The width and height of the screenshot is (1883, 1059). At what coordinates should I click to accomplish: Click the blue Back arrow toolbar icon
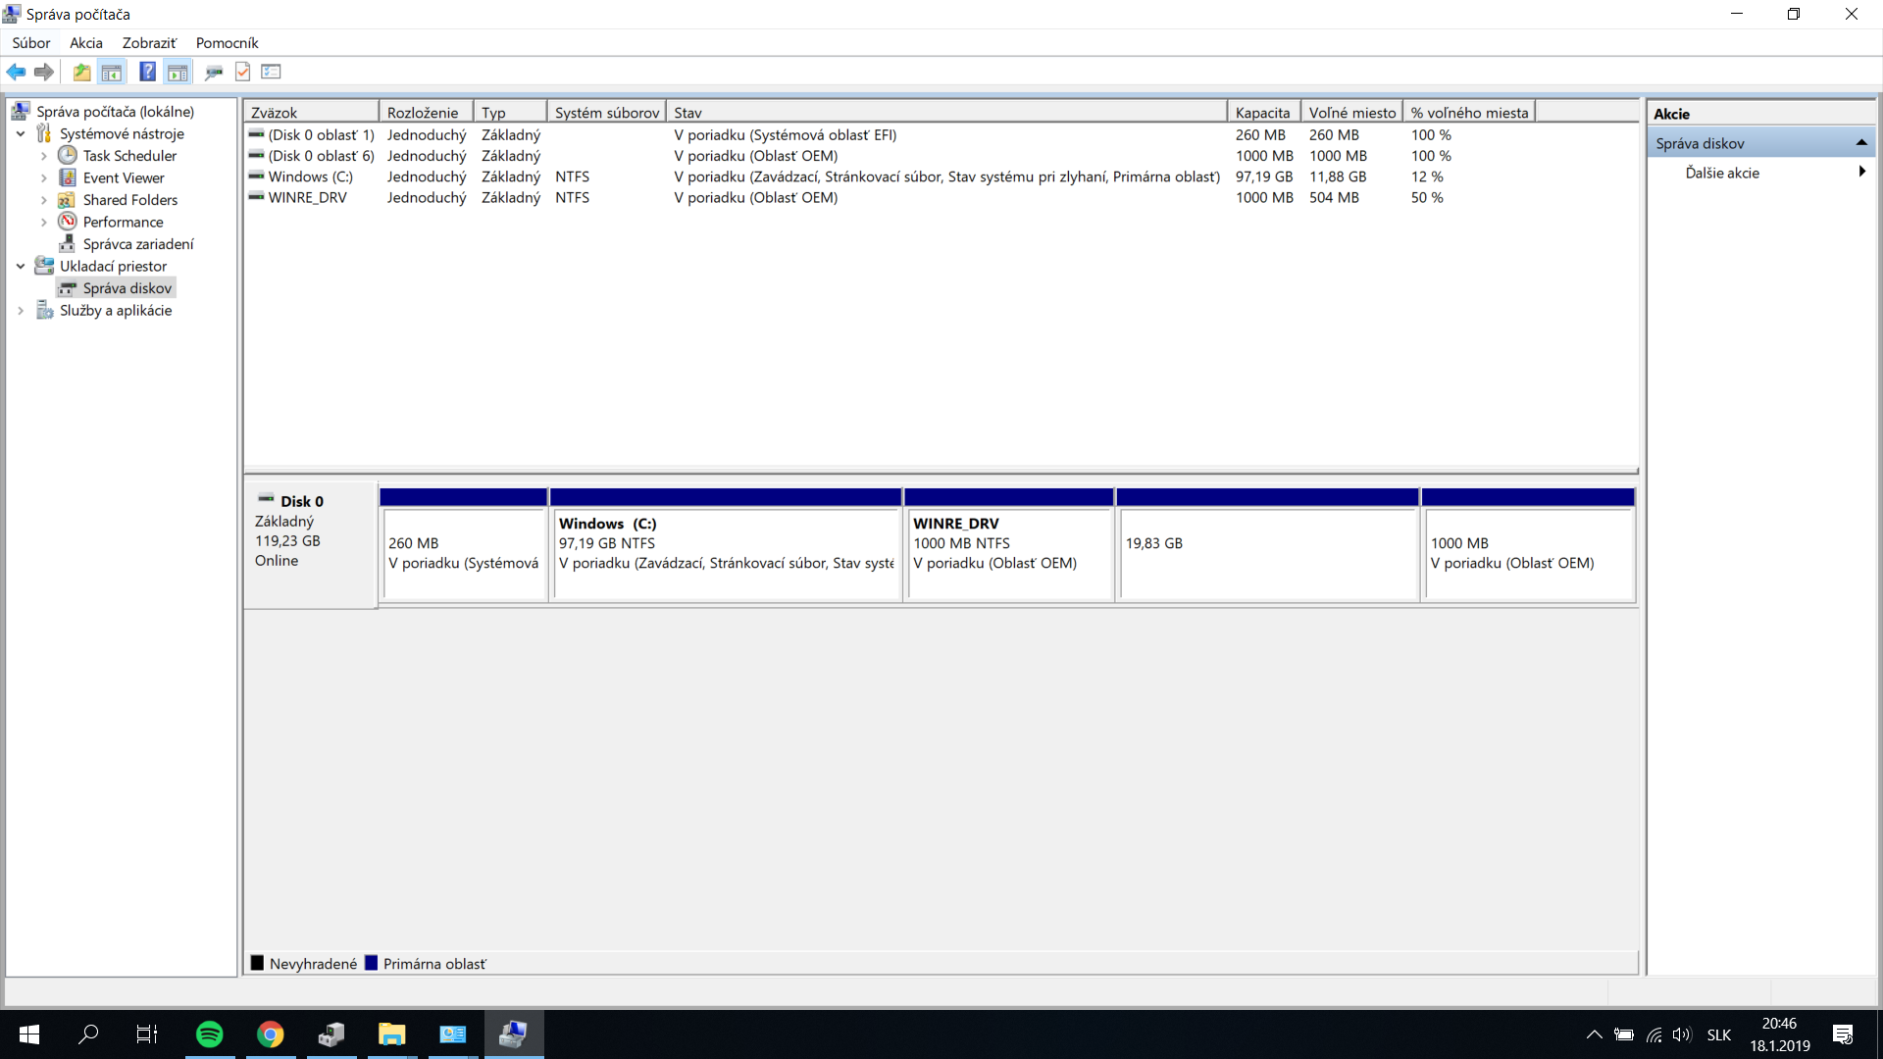(x=16, y=72)
